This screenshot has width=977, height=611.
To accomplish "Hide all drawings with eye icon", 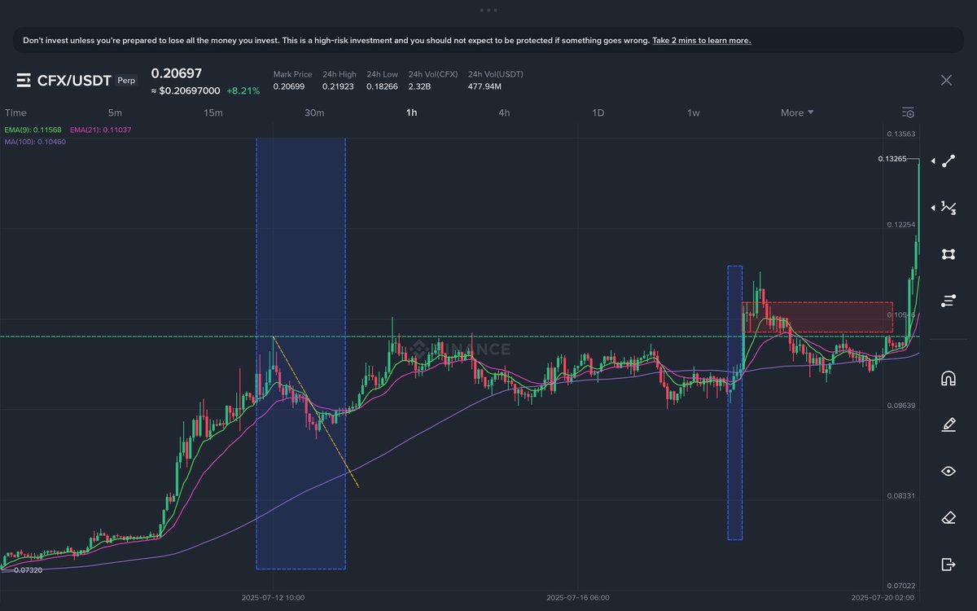I will [949, 471].
